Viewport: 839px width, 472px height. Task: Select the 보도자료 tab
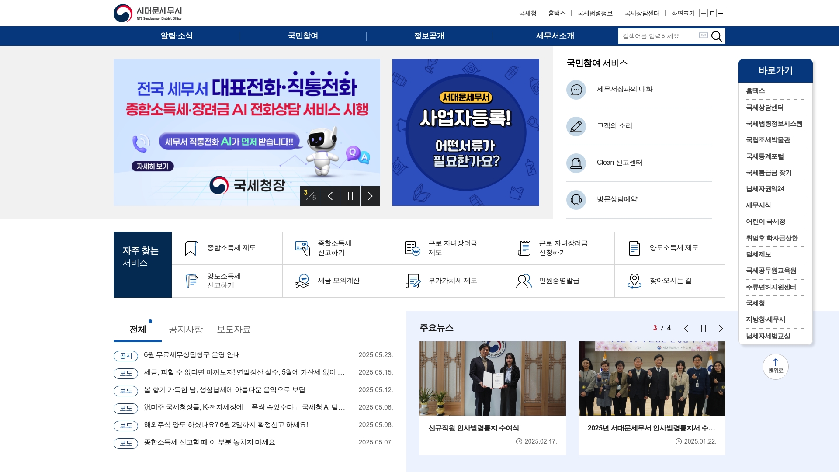pyautogui.click(x=234, y=330)
